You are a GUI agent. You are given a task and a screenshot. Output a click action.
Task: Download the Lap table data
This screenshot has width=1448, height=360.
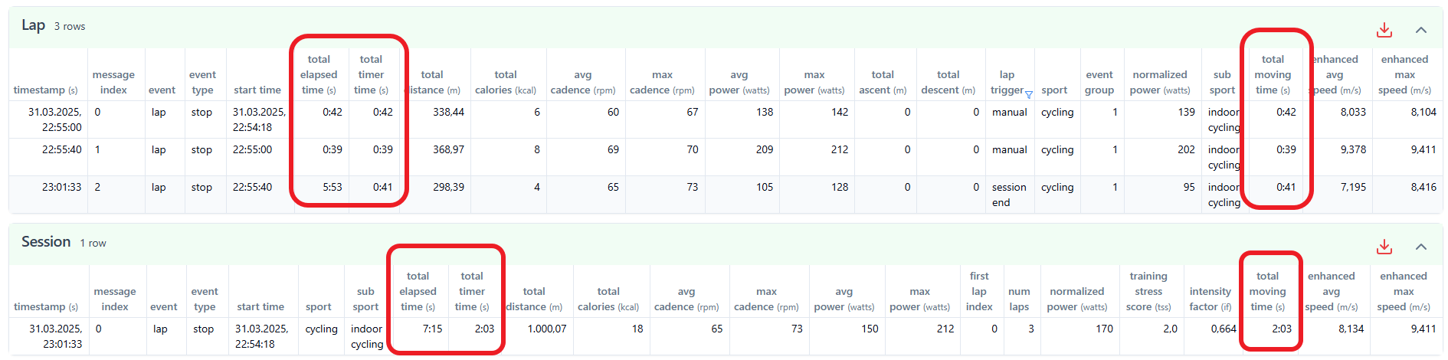coord(1384,30)
